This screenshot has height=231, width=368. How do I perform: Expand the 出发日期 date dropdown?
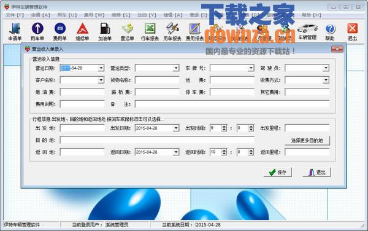pos(176,128)
